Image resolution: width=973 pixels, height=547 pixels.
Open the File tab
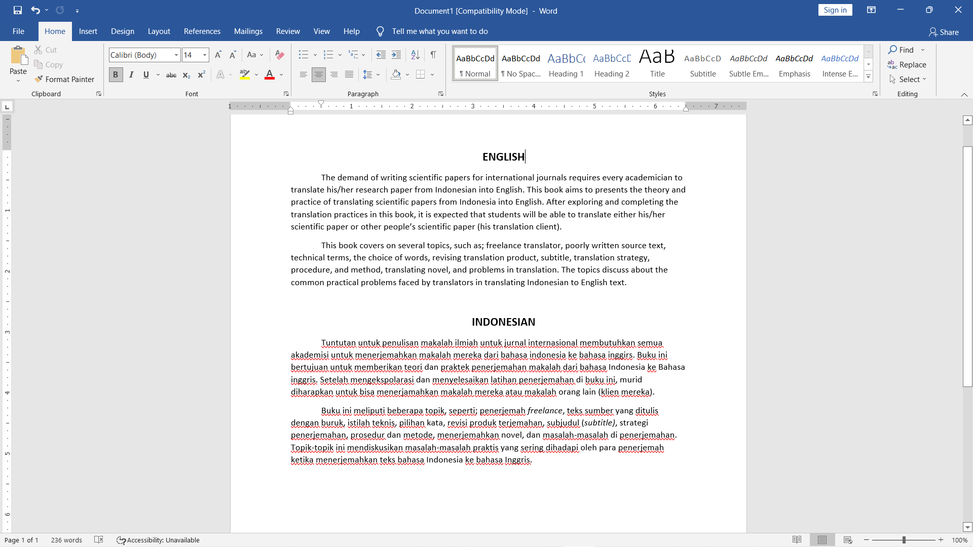click(18, 31)
